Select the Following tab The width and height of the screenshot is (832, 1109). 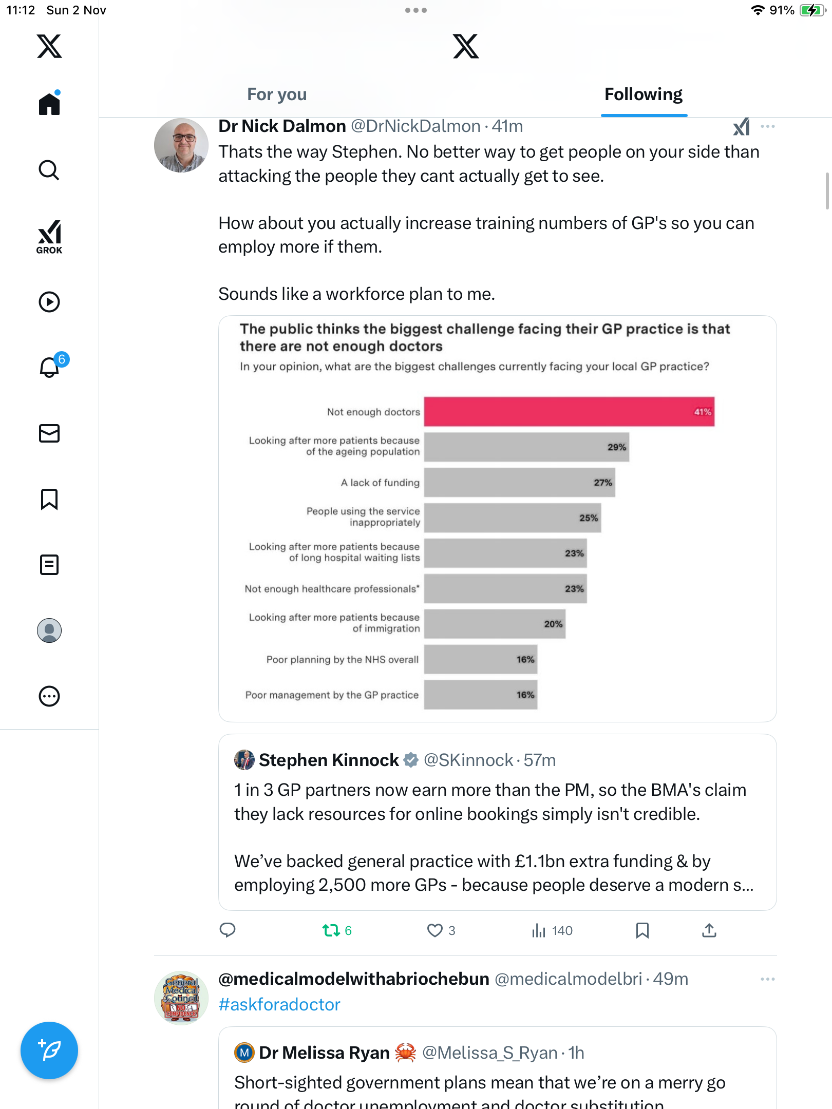[644, 94]
